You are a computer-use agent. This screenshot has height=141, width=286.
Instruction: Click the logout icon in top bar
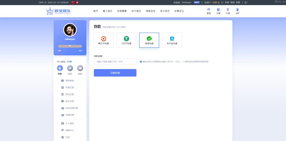click(246, 2)
